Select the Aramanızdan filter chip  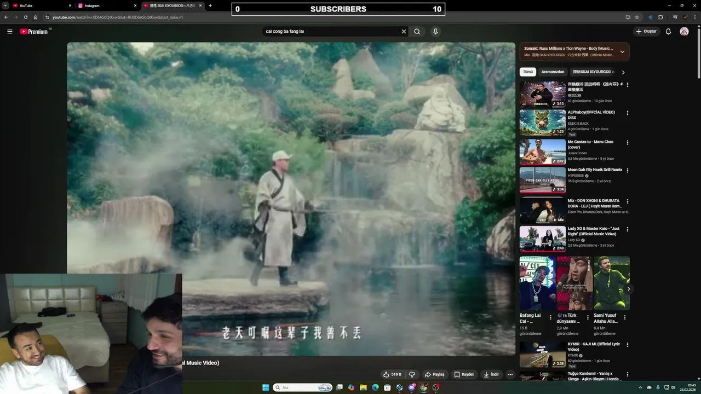click(x=553, y=72)
